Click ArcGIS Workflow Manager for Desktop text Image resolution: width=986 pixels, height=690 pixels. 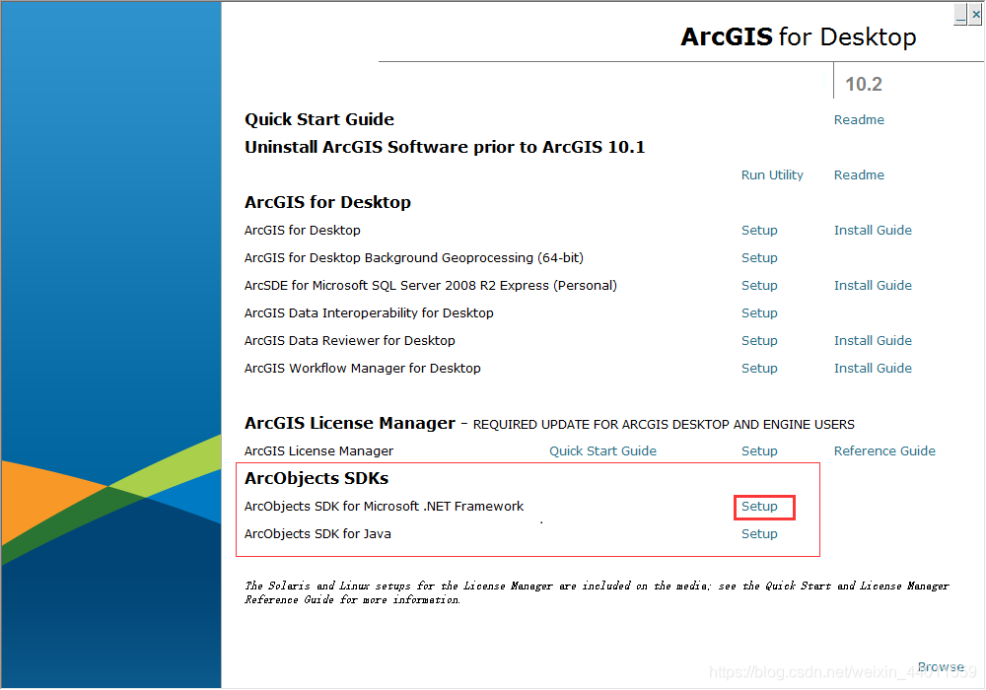(362, 369)
